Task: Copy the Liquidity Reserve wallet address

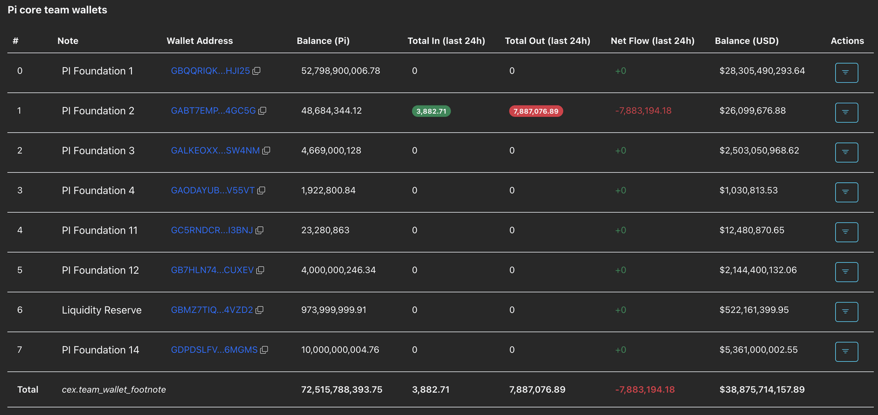Action: click(260, 310)
